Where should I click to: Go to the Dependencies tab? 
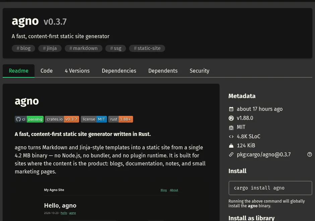pyautogui.click(x=119, y=71)
